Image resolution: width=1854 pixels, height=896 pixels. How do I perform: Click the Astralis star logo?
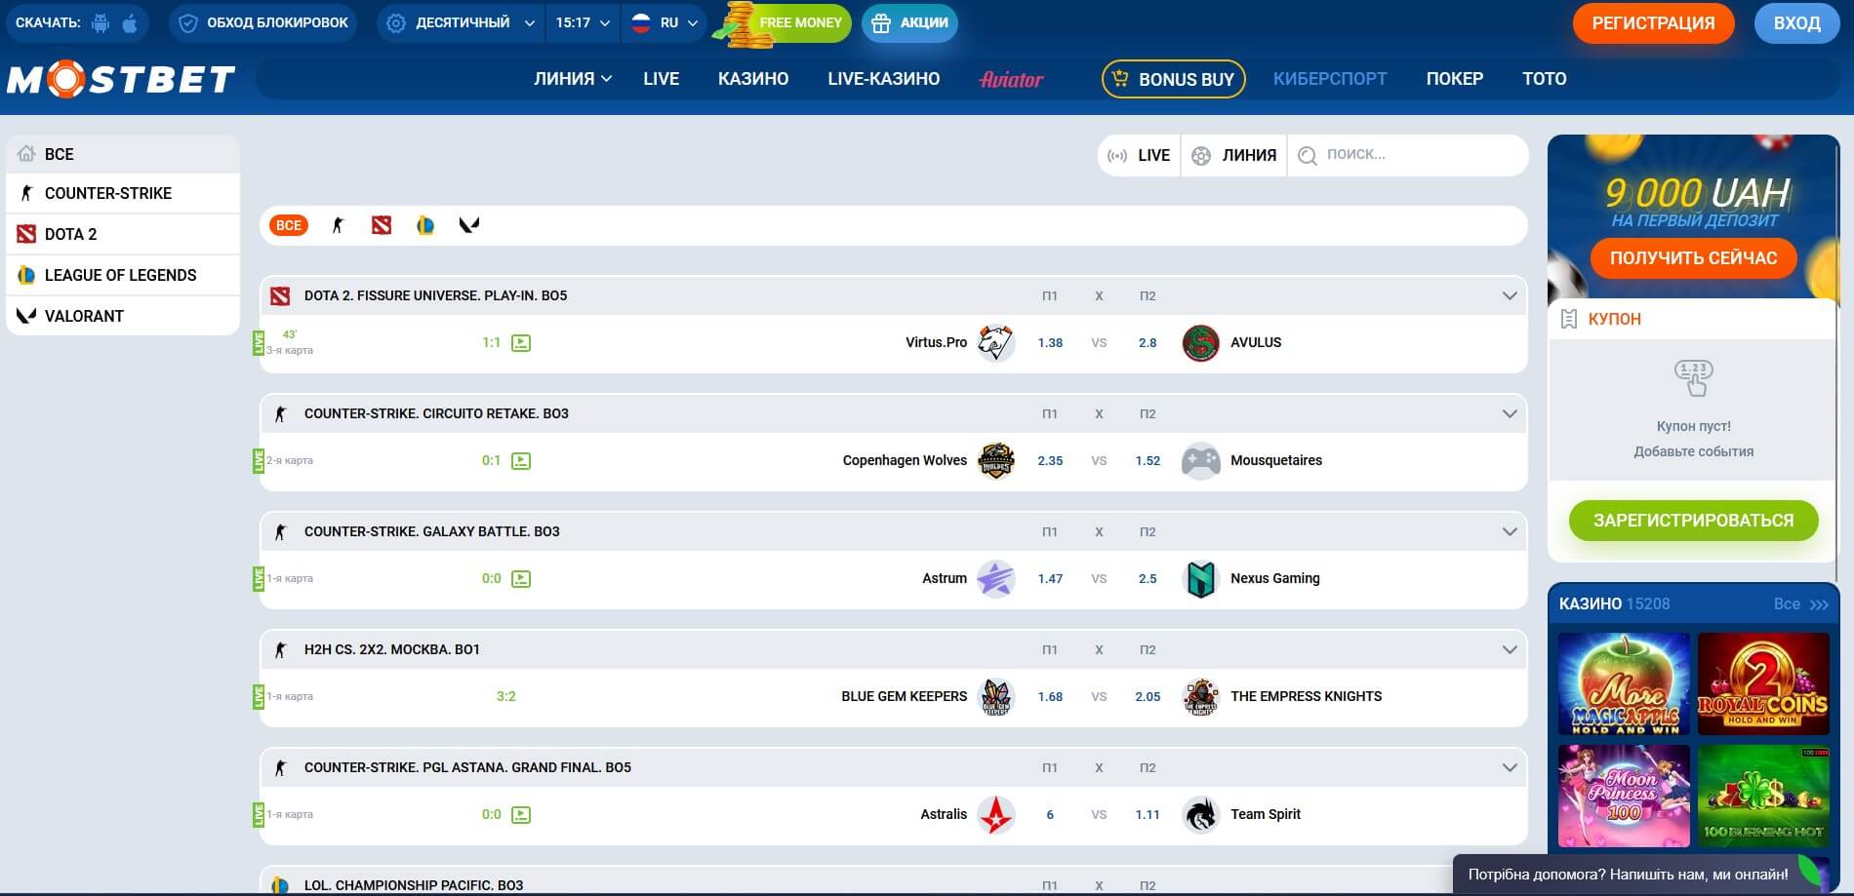tap(996, 815)
